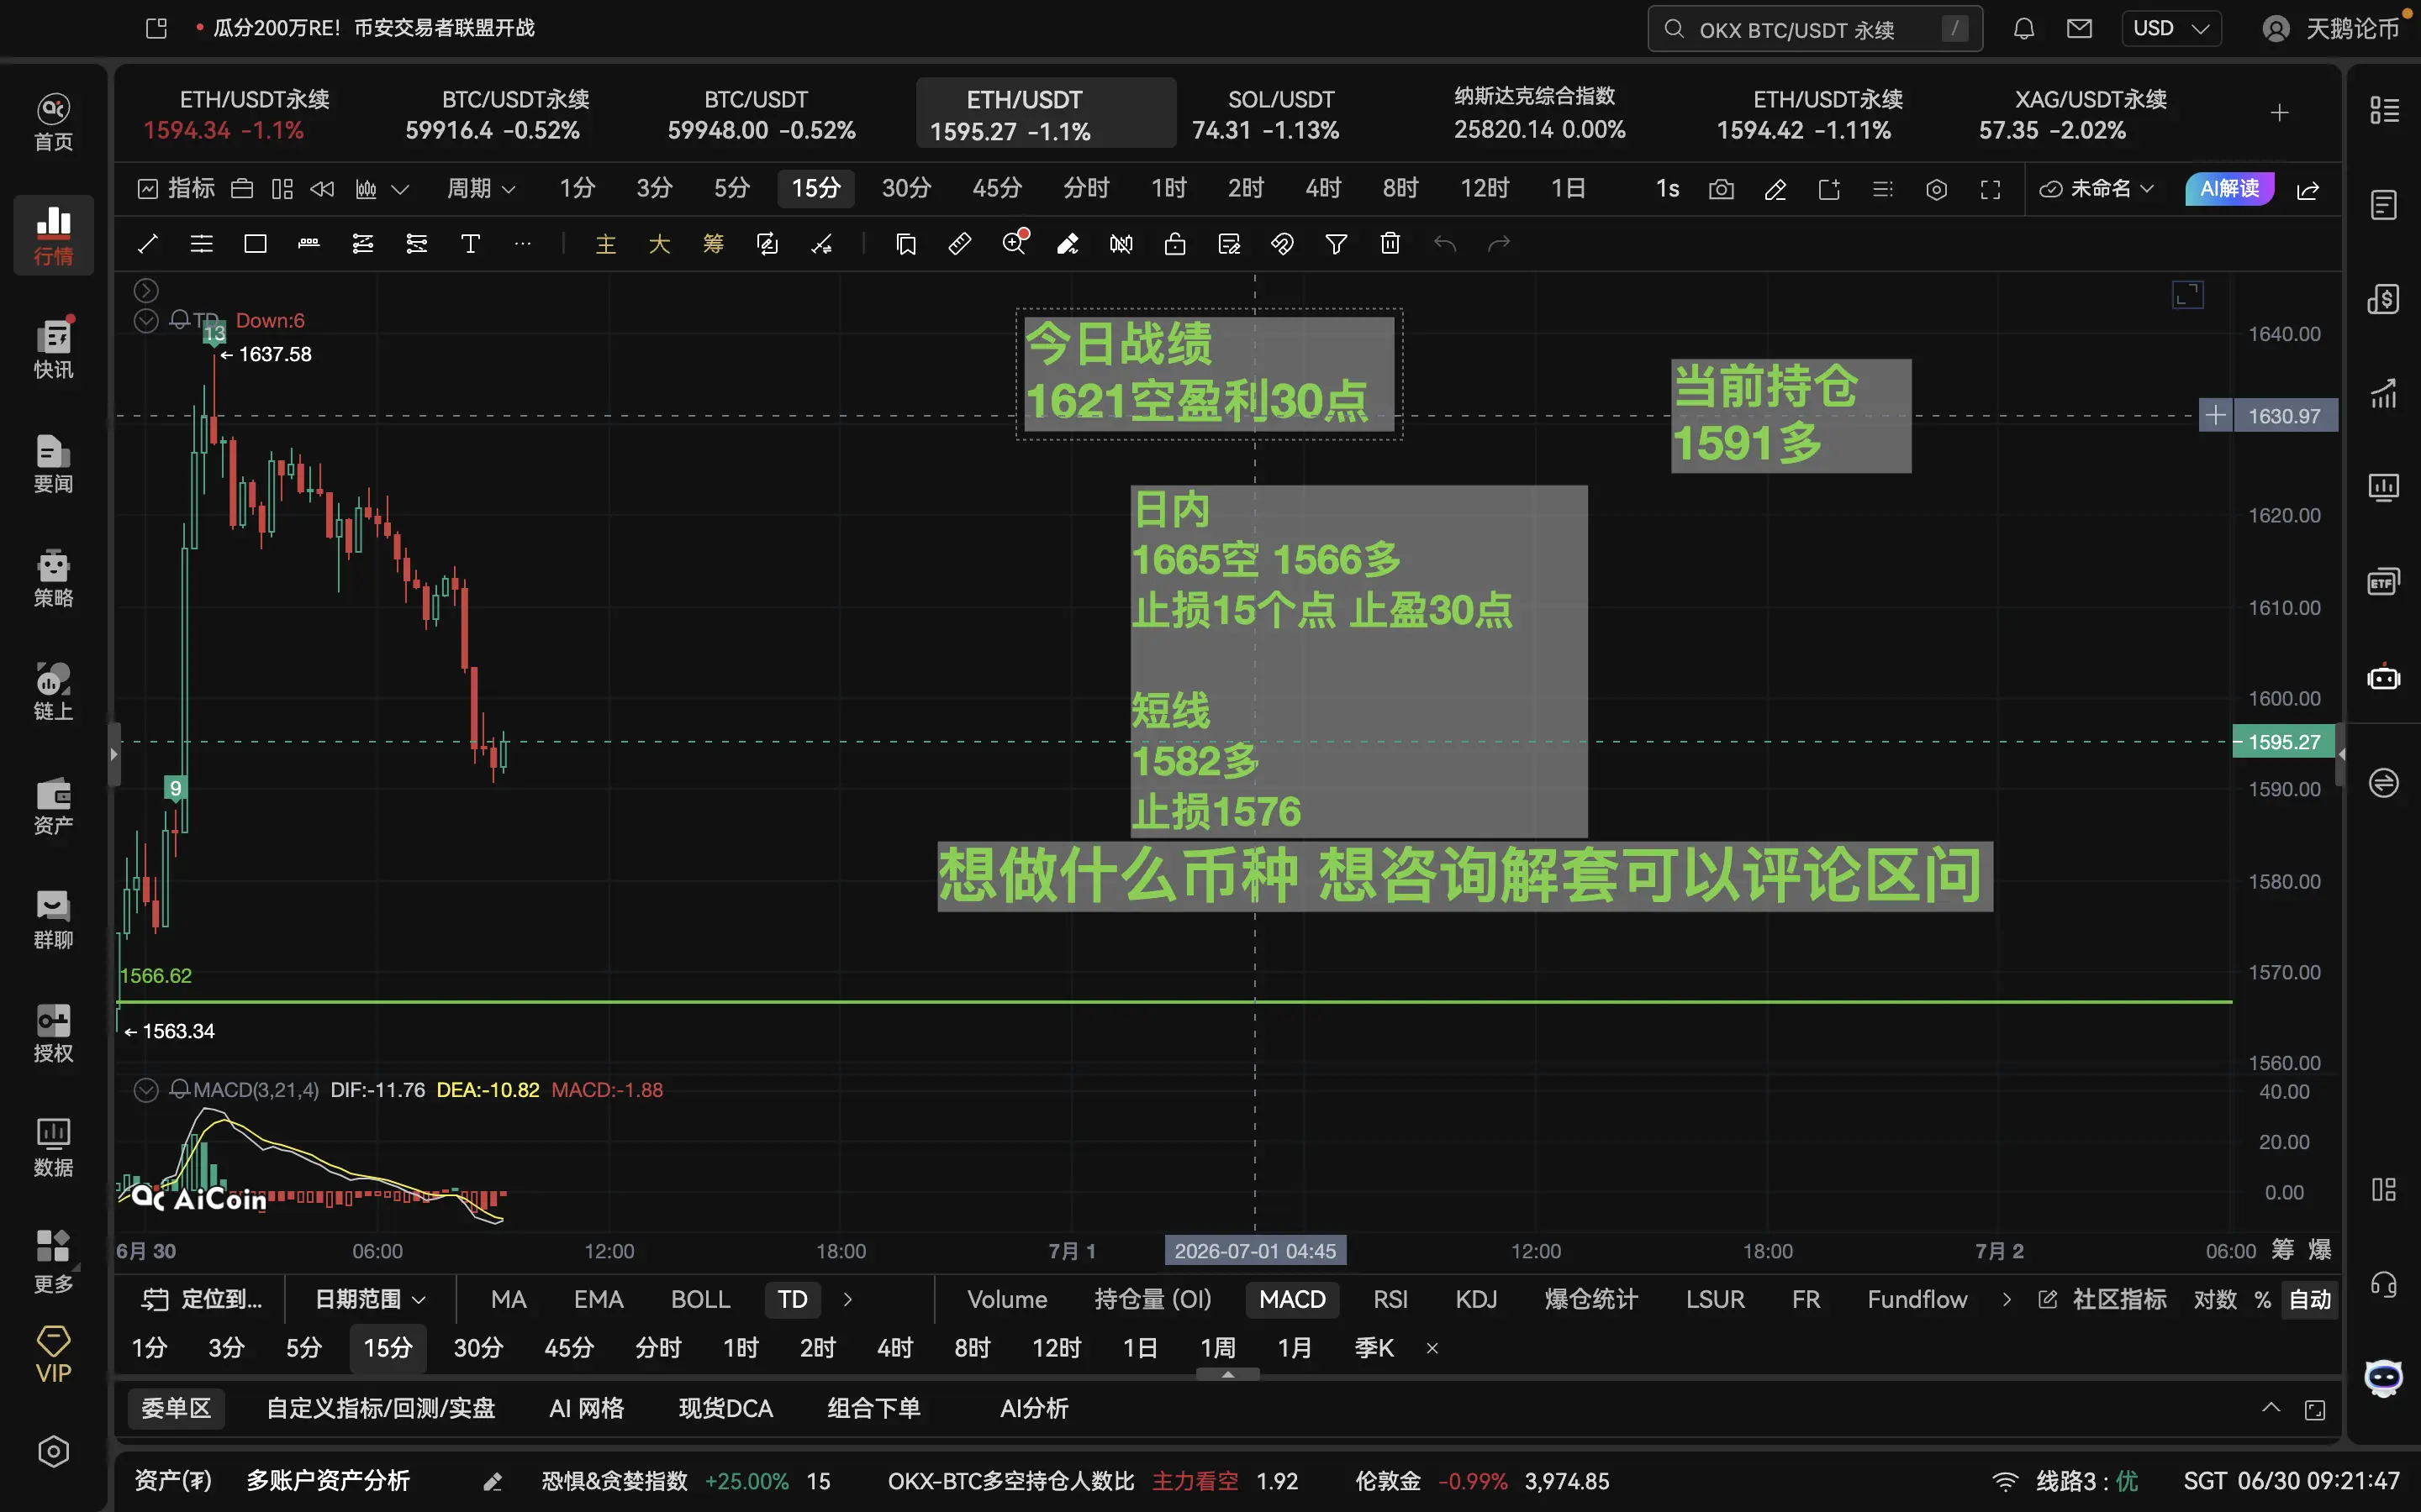
Task: Open the 现货DCA tab
Action: point(725,1408)
